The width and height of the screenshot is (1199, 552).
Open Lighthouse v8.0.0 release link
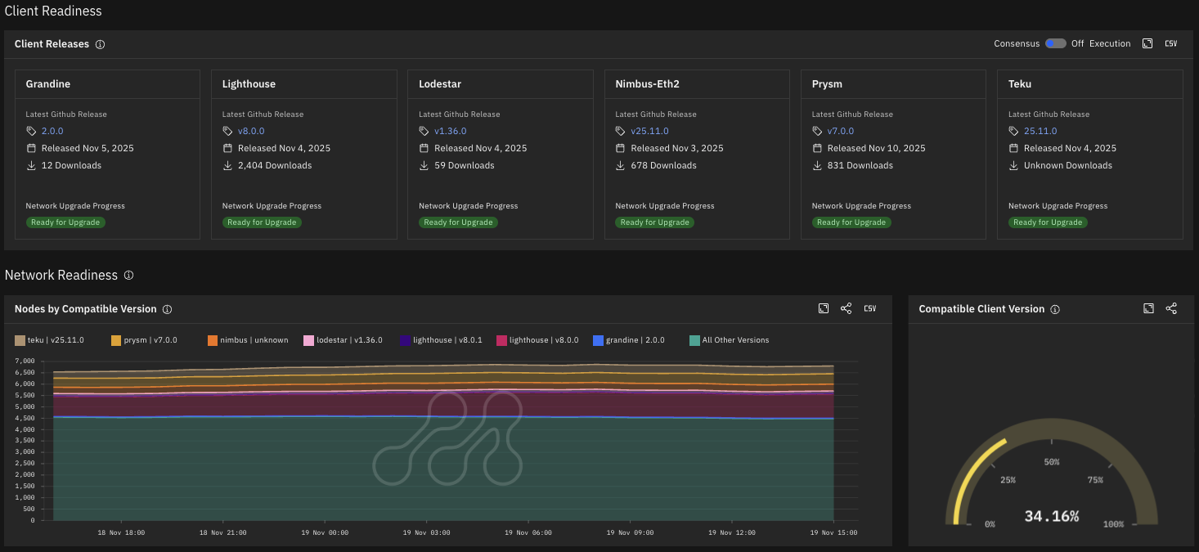click(x=251, y=131)
